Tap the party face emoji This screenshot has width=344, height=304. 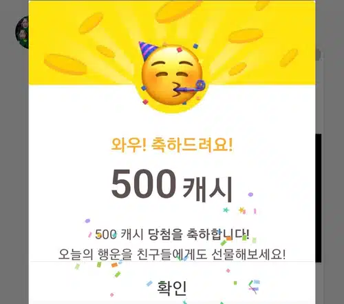pos(172,74)
